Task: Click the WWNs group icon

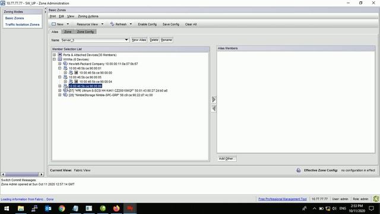Action: pos(60,59)
